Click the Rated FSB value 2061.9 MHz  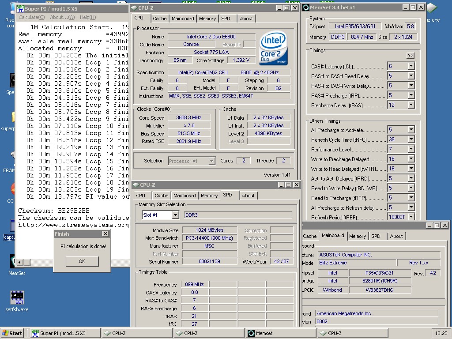[x=189, y=142]
